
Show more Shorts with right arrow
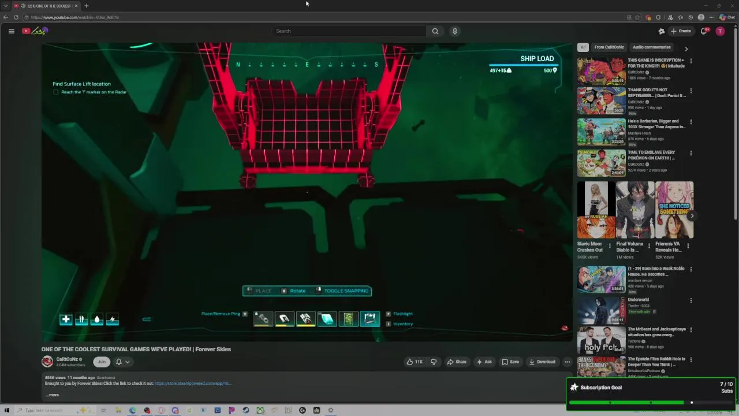coord(692,216)
